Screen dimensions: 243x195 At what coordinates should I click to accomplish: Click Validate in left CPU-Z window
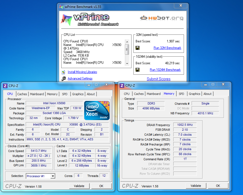(79, 186)
